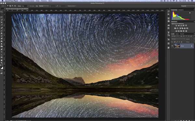
Task: Open the workspace switcher dropdown
Action: click(x=187, y=6)
